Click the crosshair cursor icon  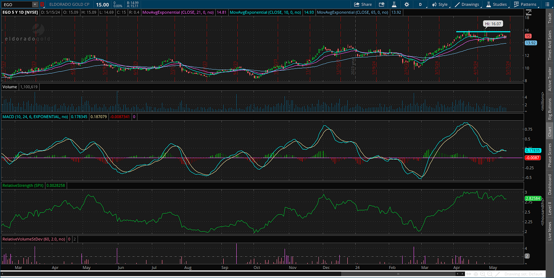[475, 274]
